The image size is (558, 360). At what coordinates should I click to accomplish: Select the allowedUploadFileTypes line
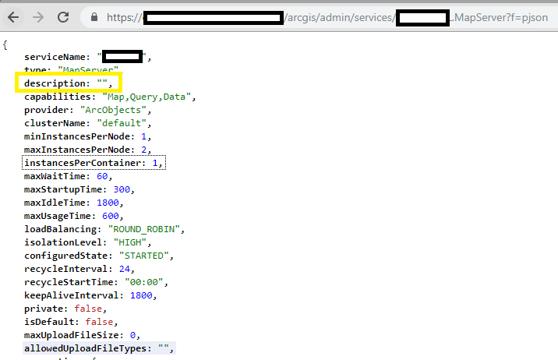click(99, 348)
